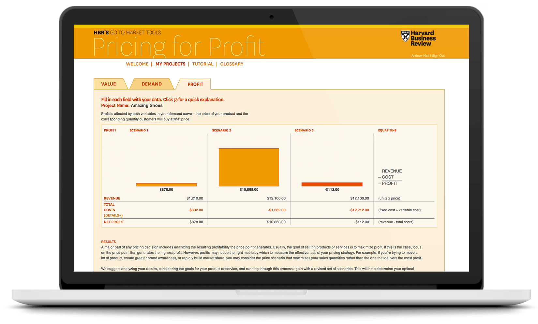Click the RESULTS heading
Viewport: 538px width, 324px height.
[x=109, y=242]
